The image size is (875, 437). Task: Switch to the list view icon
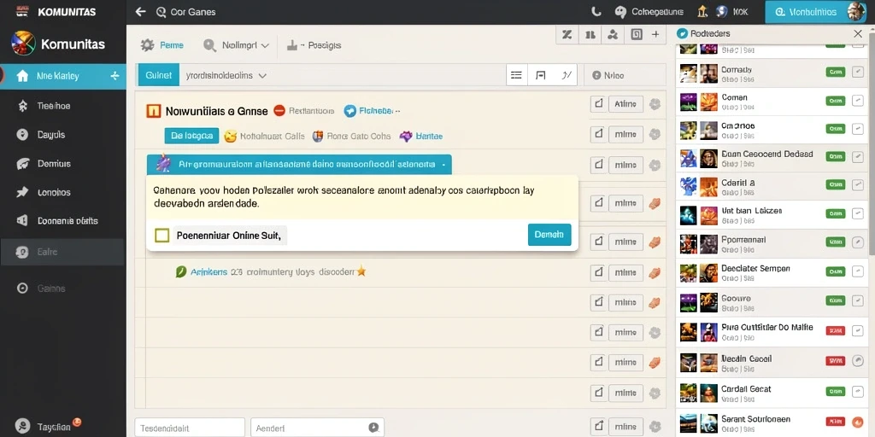click(x=516, y=75)
